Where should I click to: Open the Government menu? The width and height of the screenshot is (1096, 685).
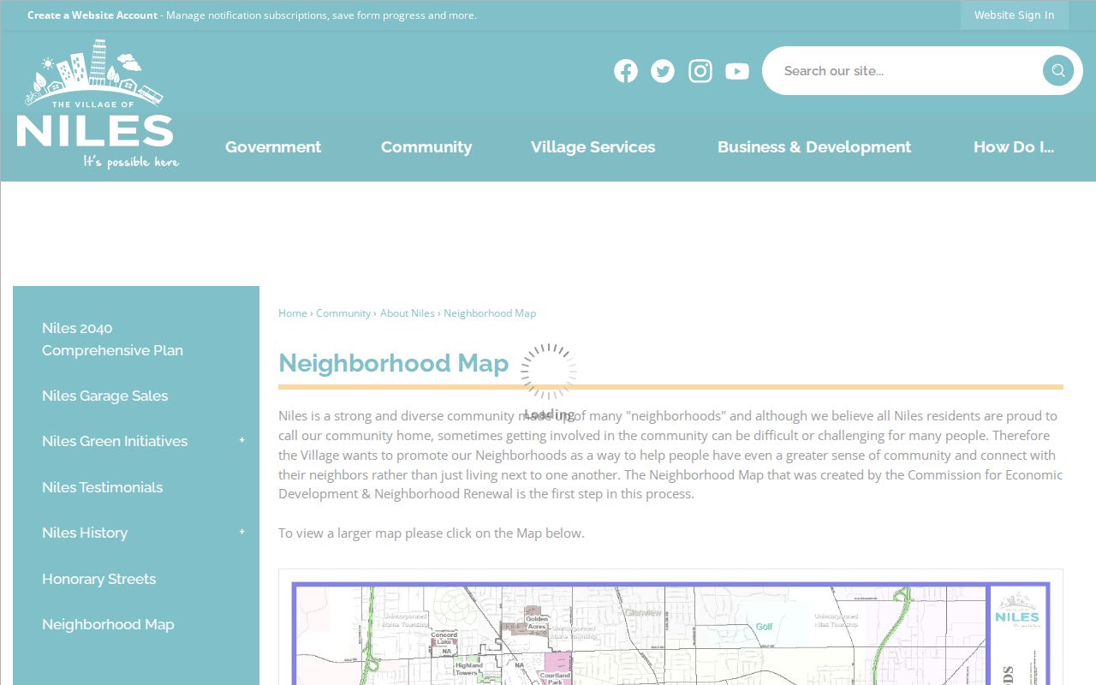[x=273, y=146]
